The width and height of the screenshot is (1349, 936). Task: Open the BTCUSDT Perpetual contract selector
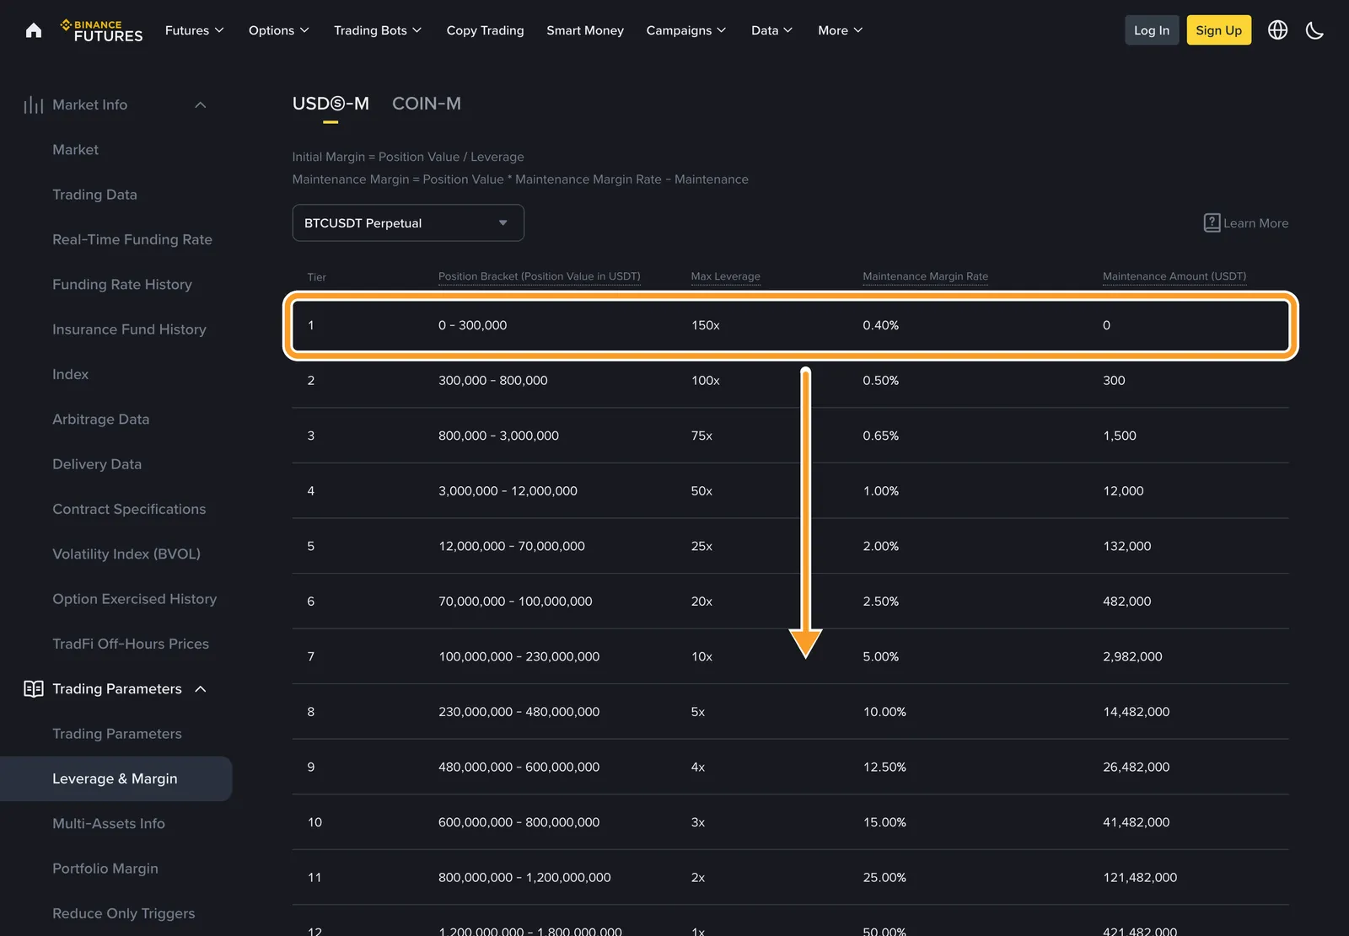pos(408,222)
